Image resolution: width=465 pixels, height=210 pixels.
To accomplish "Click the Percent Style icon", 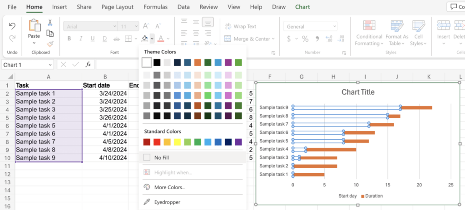I will (305, 39).
